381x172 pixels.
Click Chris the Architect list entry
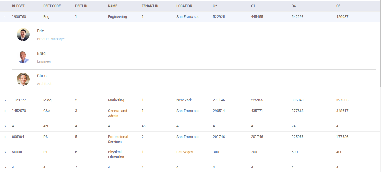pos(194,81)
